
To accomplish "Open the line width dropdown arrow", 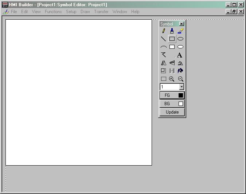I will [x=181, y=87].
